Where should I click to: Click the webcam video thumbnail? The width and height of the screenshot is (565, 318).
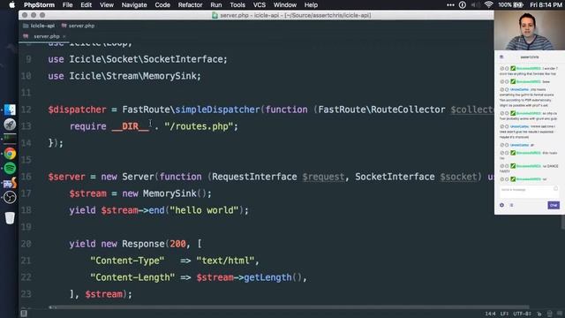530,30
